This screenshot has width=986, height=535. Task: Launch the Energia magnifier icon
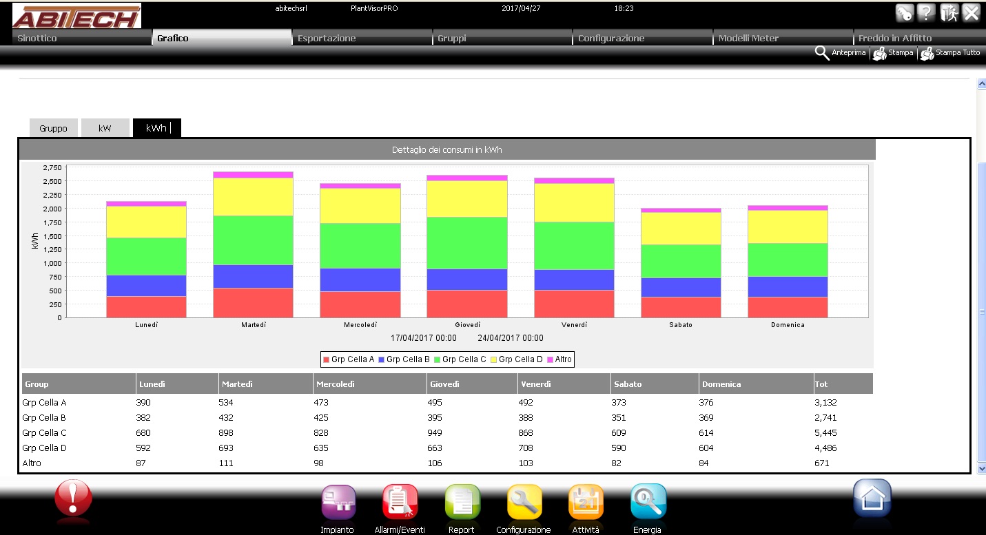pos(648,503)
